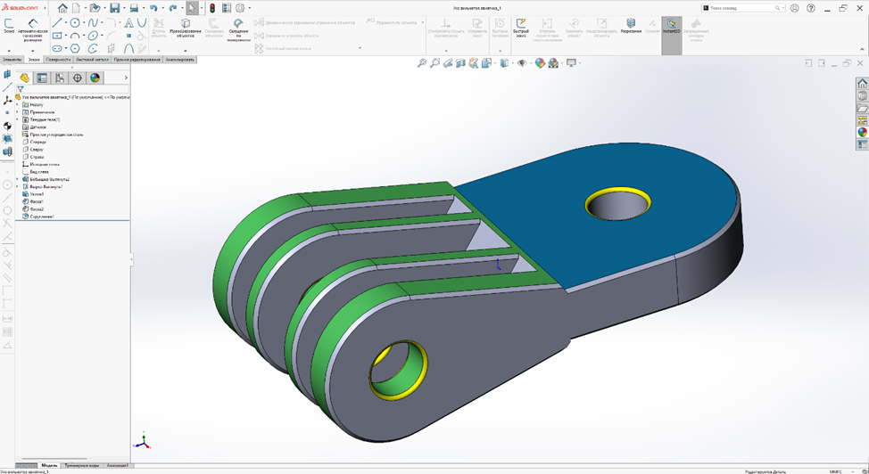This screenshot has height=474, width=869.
Task: Open the Edit Appearance color ball in view toolbar
Action: point(540,63)
